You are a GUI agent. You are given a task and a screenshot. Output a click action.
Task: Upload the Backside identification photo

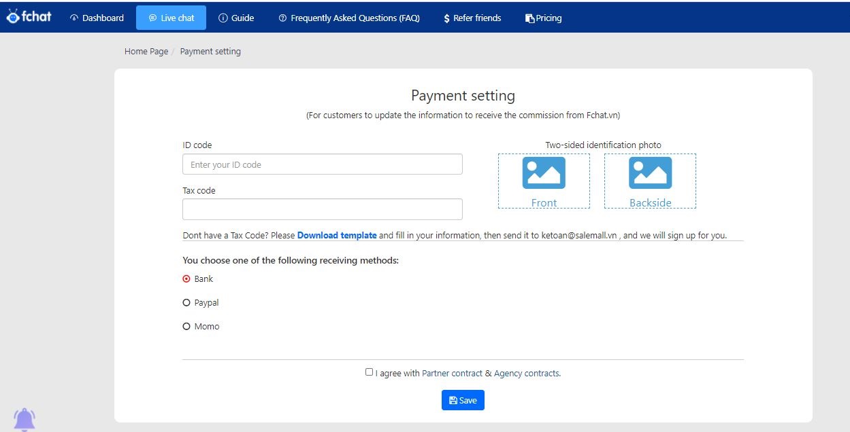pos(650,181)
